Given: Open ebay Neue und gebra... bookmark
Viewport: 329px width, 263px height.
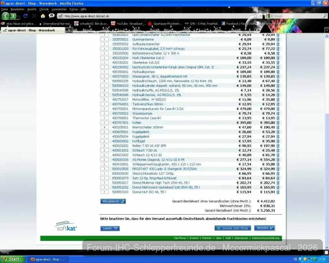Looking at the screenshot, I should 19,23.
